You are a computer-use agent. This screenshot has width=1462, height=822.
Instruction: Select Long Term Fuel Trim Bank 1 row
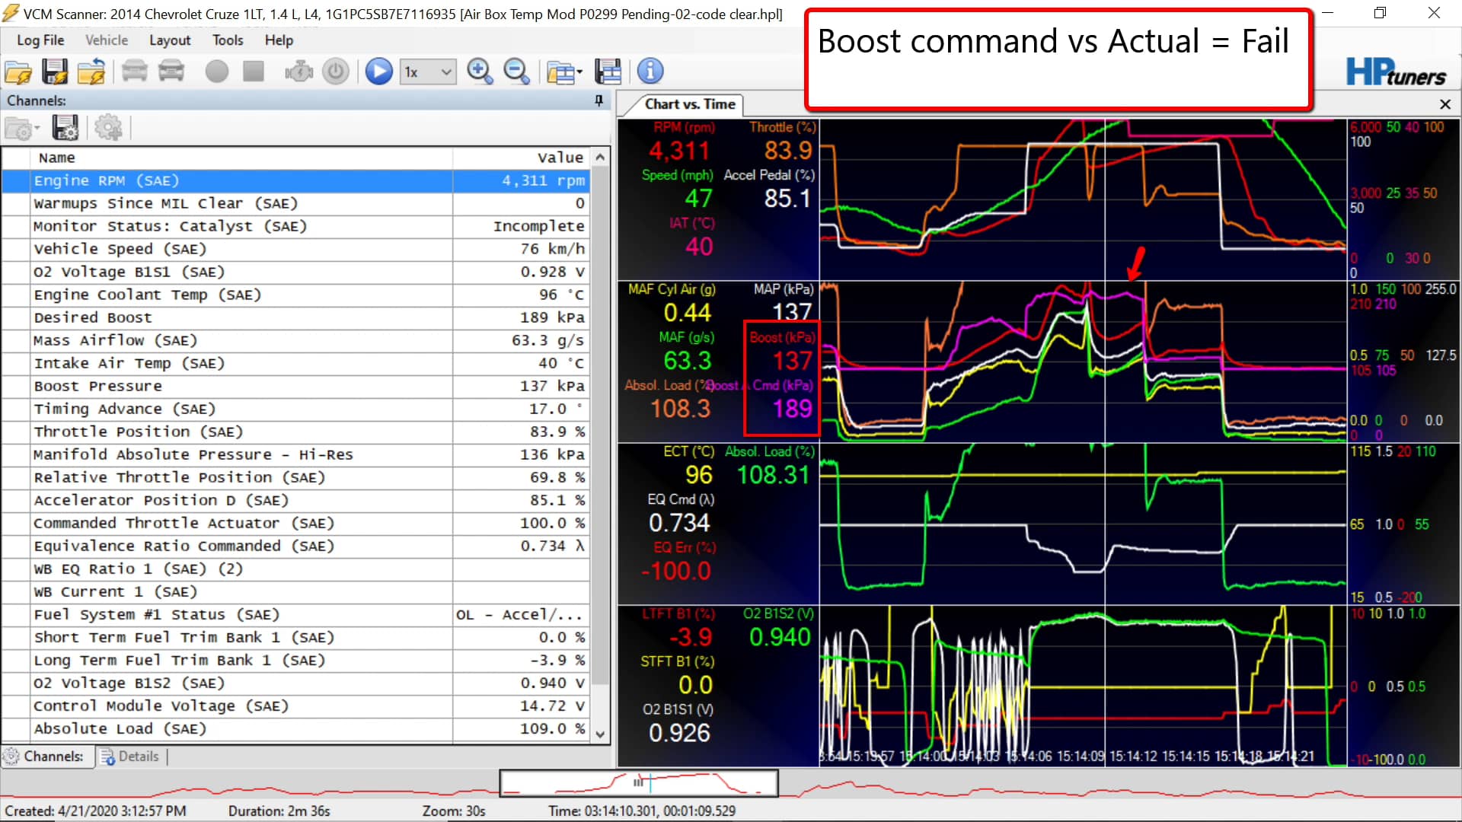(x=295, y=660)
